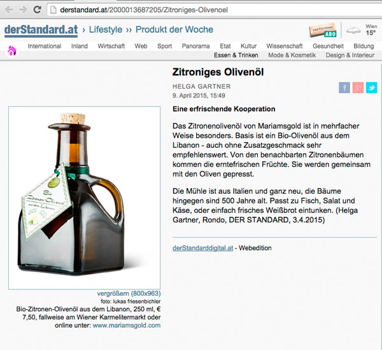Image resolution: width=382 pixels, height=350 pixels.
Task: Share the article on Twitter
Action: tap(372, 87)
